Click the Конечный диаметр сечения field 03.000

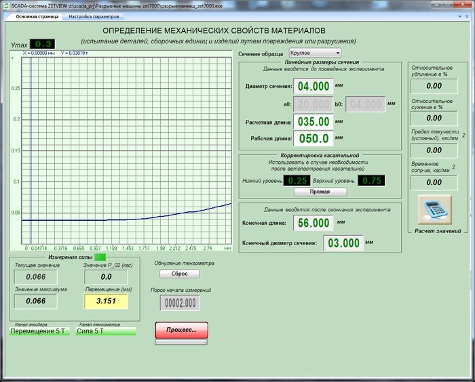click(343, 243)
